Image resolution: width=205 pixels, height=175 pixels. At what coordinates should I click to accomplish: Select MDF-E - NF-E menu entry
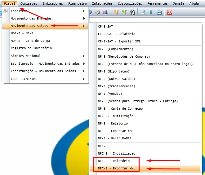tap(45, 33)
